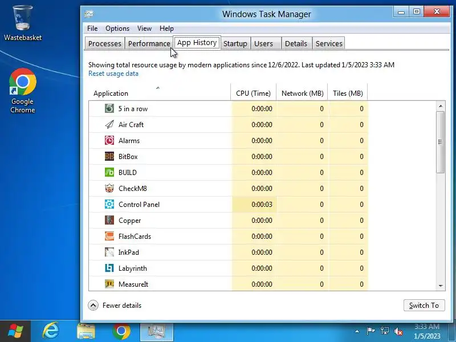Select the BitBox app icon
The height and width of the screenshot is (342, 456).
[109, 156]
